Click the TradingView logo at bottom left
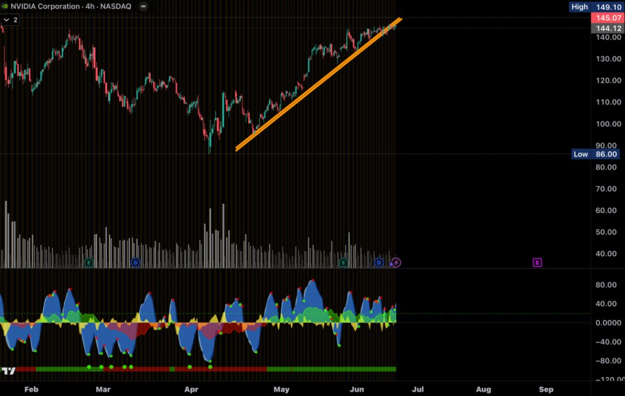The image size is (625, 396). (9, 371)
